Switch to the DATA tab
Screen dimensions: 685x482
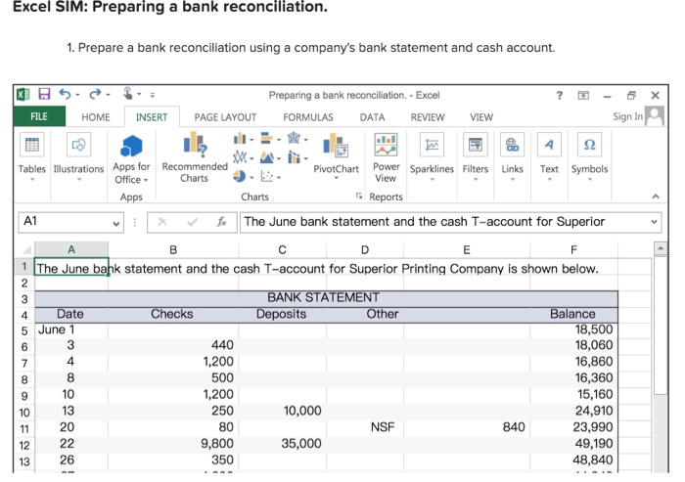(372, 117)
